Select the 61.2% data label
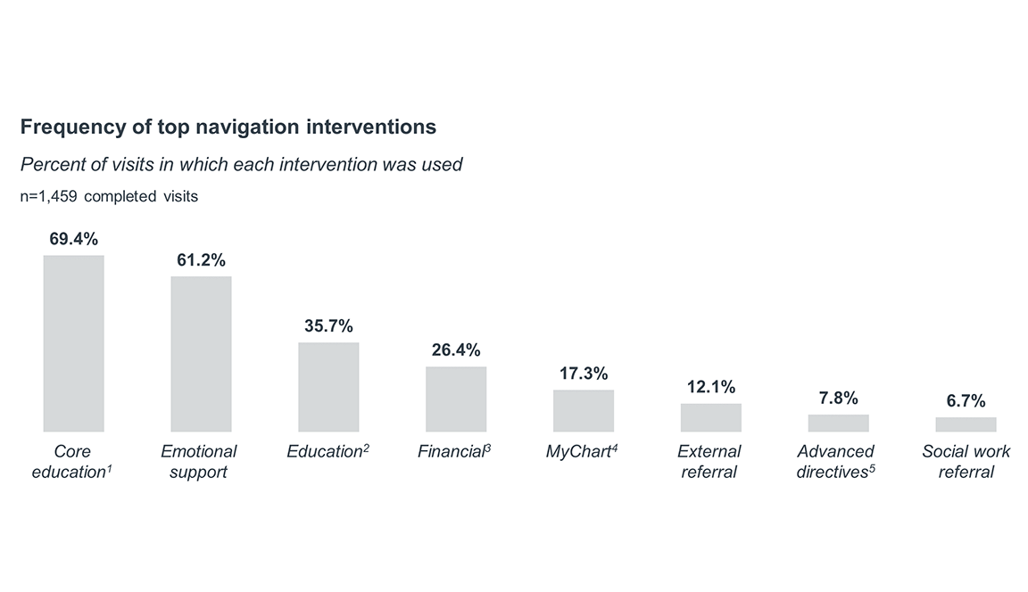1028x592 pixels. click(x=201, y=260)
